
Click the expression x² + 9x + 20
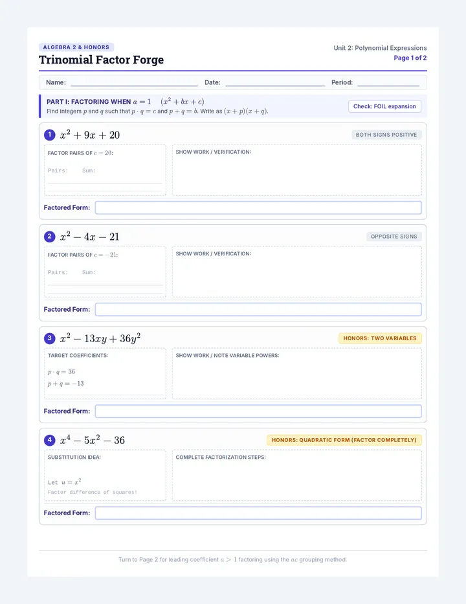[x=90, y=135]
